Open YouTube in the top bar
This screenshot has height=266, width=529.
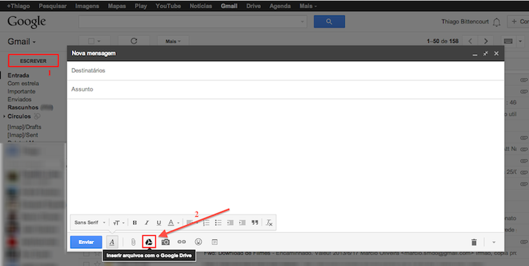(168, 6)
